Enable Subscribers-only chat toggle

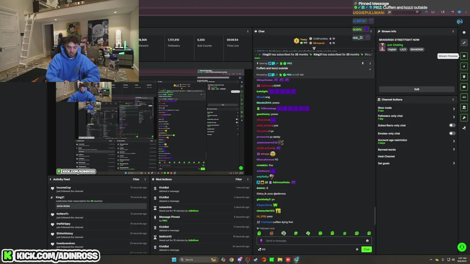pyautogui.click(x=452, y=125)
